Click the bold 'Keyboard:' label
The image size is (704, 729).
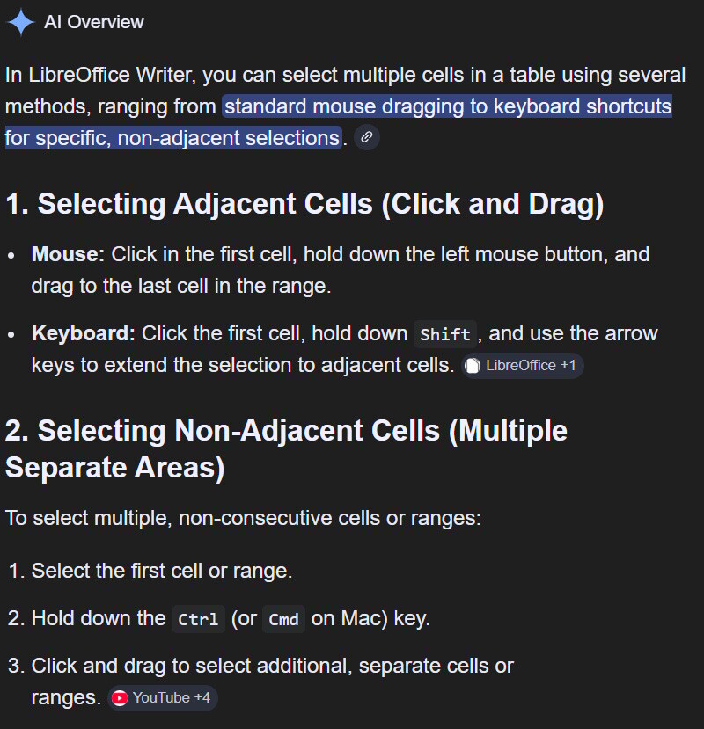point(84,334)
